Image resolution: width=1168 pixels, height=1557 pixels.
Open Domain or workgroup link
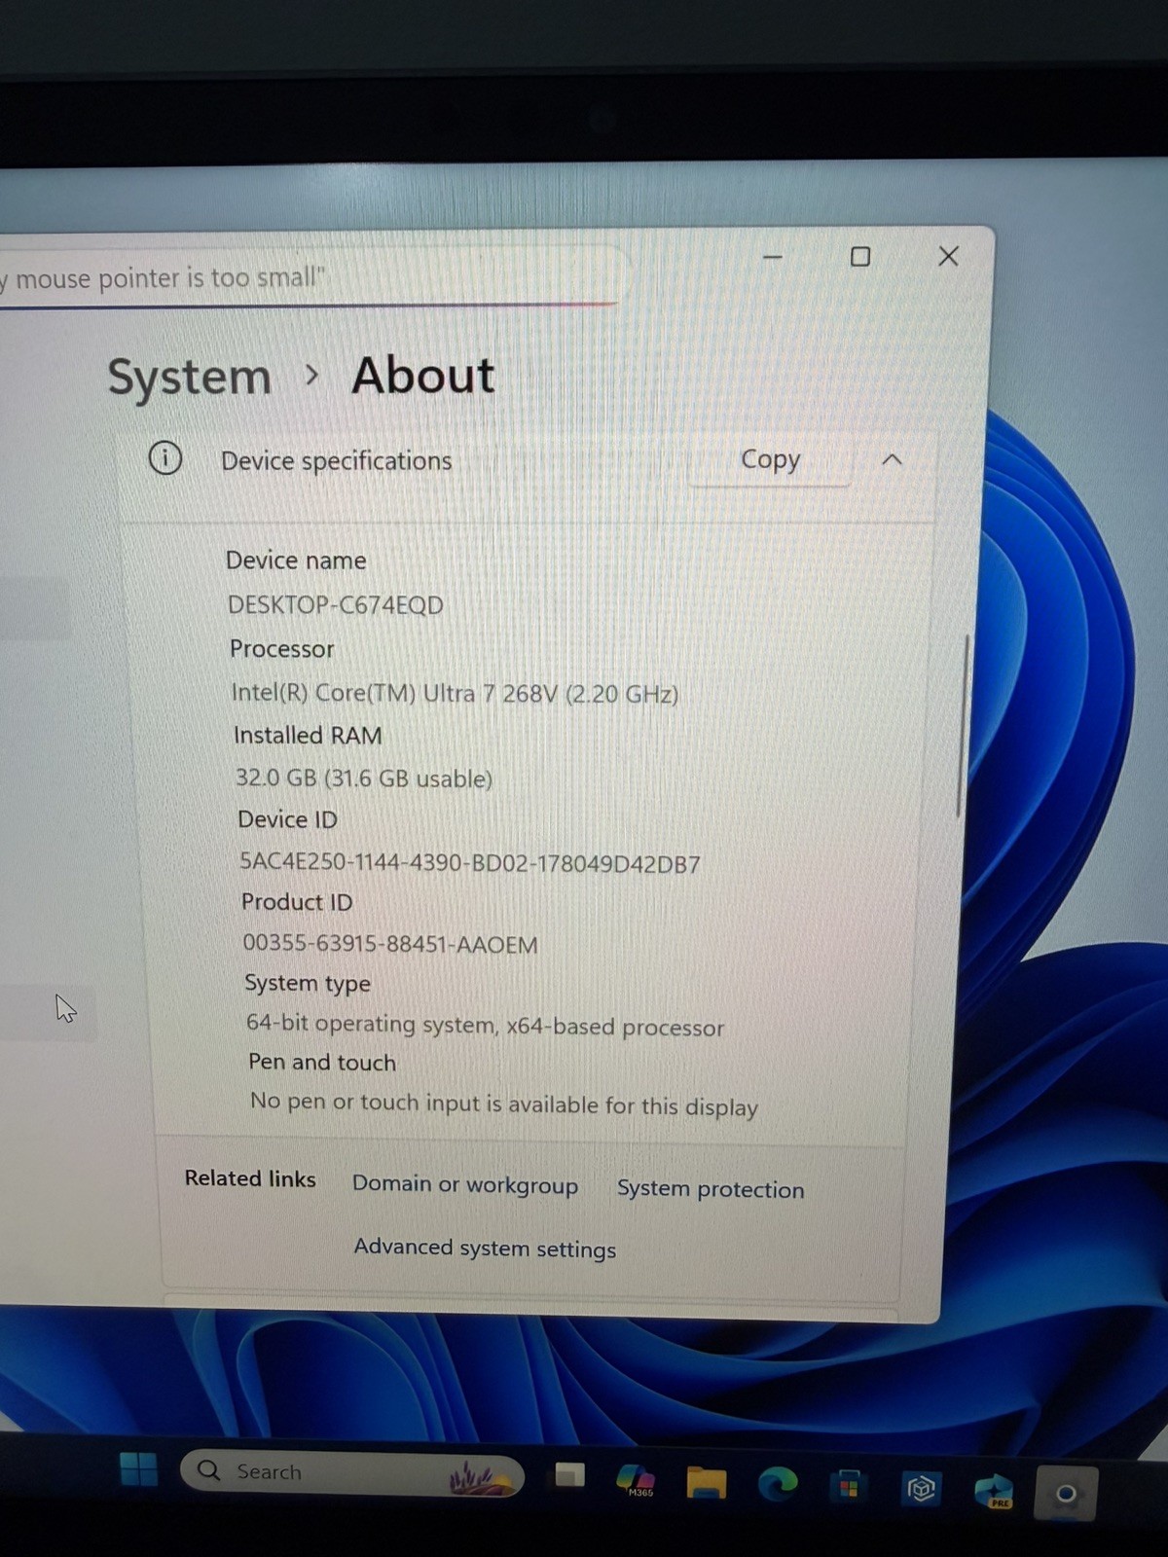(465, 1184)
